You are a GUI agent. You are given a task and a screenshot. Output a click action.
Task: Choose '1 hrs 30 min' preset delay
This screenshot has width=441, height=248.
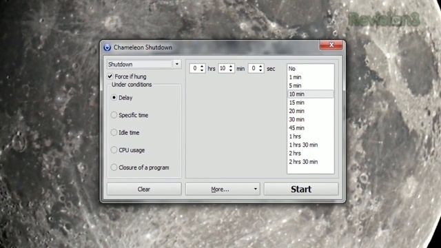tap(311, 145)
